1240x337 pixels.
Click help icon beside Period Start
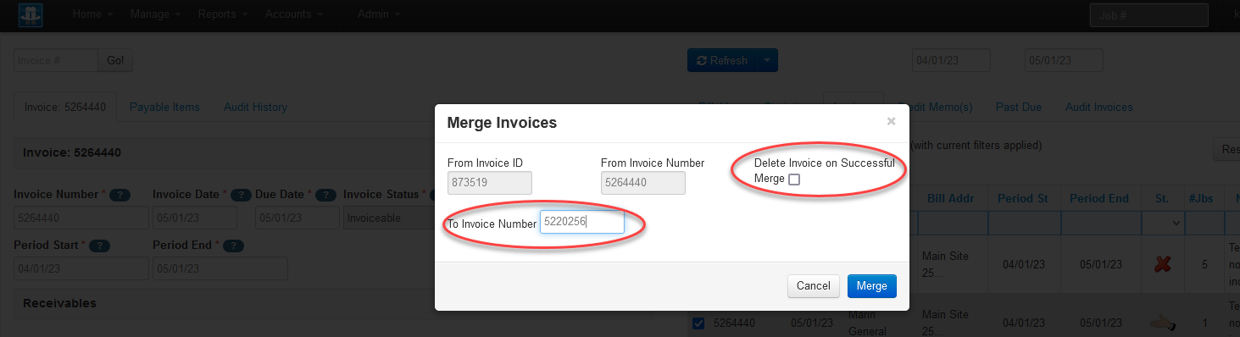[99, 246]
